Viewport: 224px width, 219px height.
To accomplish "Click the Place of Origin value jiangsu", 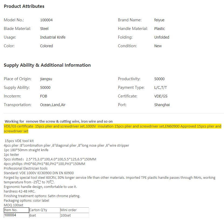I will tap(46, 79).
